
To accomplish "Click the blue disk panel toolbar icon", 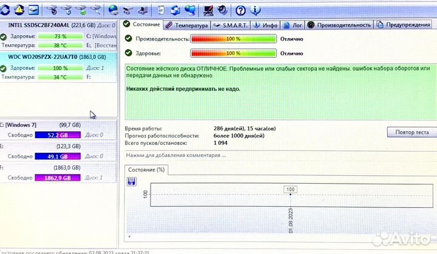I will [33, 10].
